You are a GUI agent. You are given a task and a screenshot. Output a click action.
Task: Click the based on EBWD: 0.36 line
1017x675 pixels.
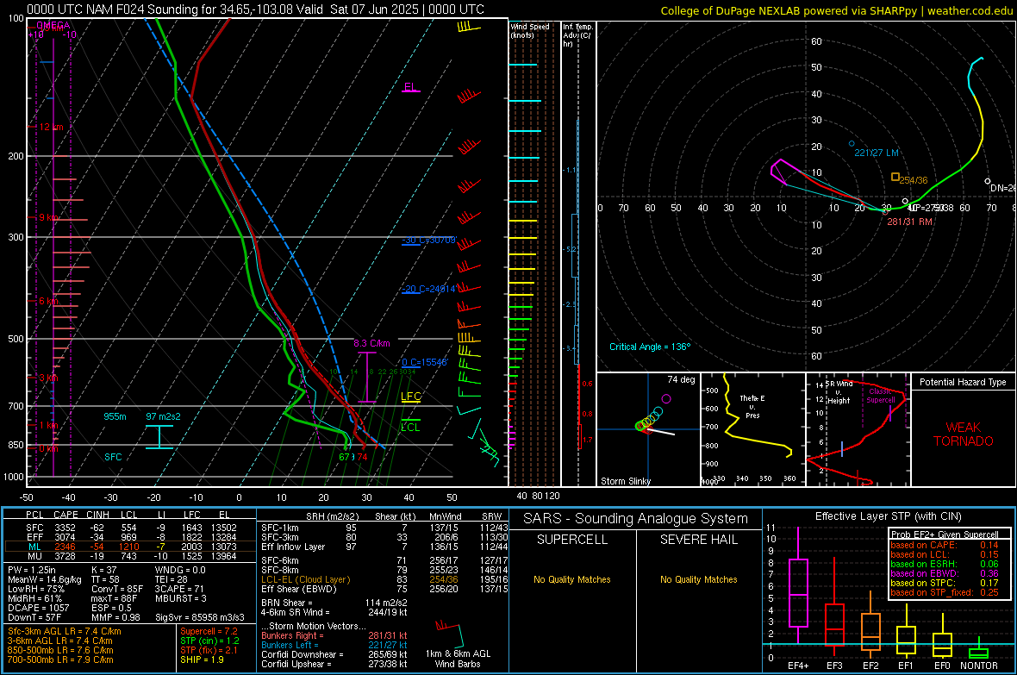945,573
